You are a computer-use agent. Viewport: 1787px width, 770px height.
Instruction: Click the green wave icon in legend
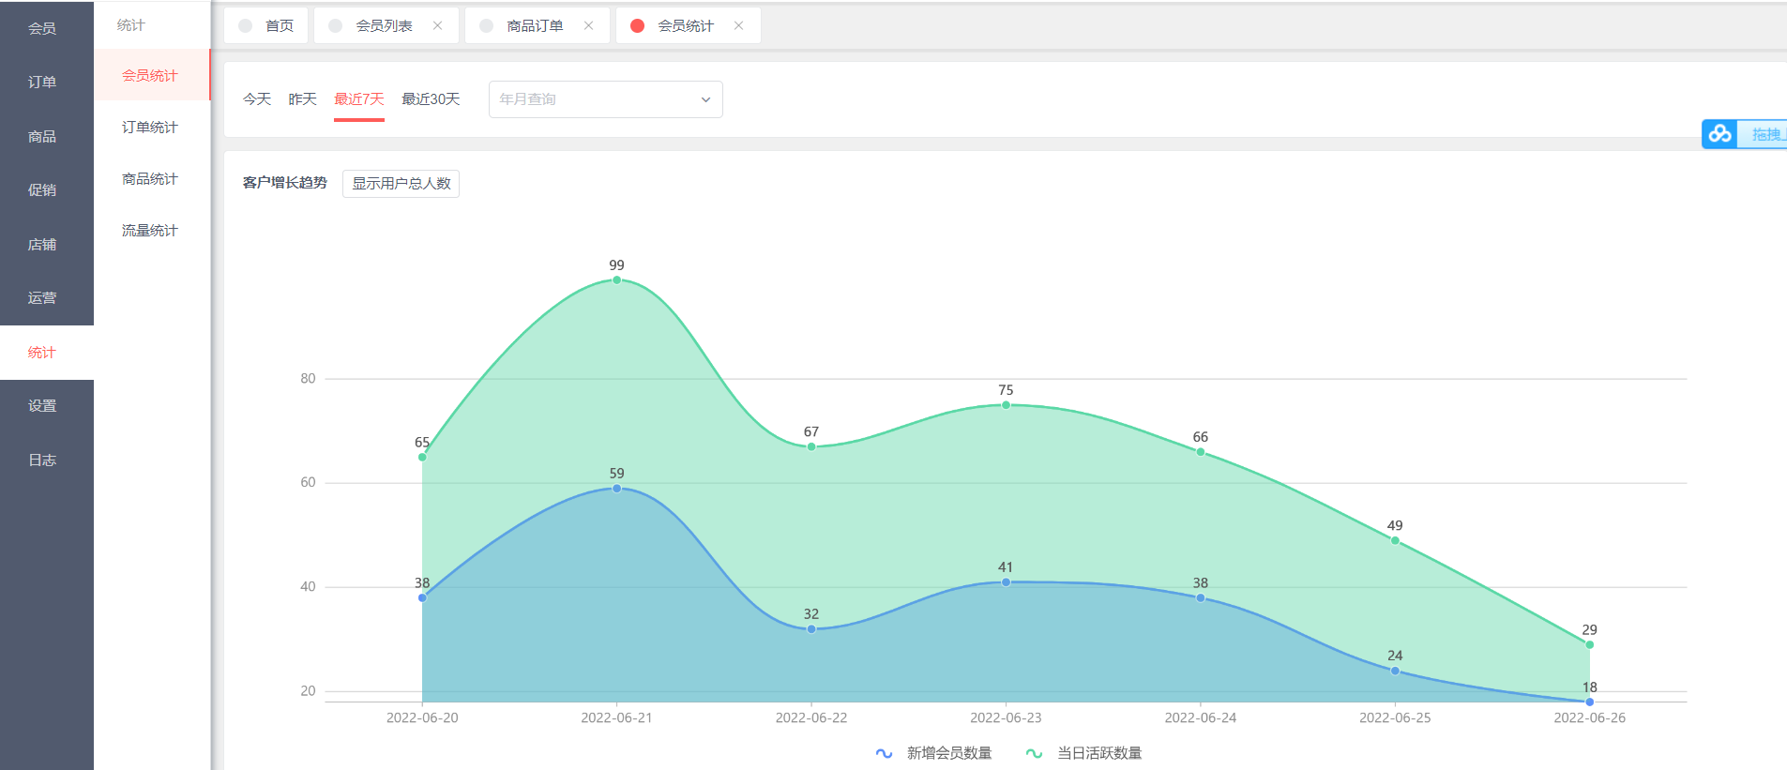[1034, 753]
